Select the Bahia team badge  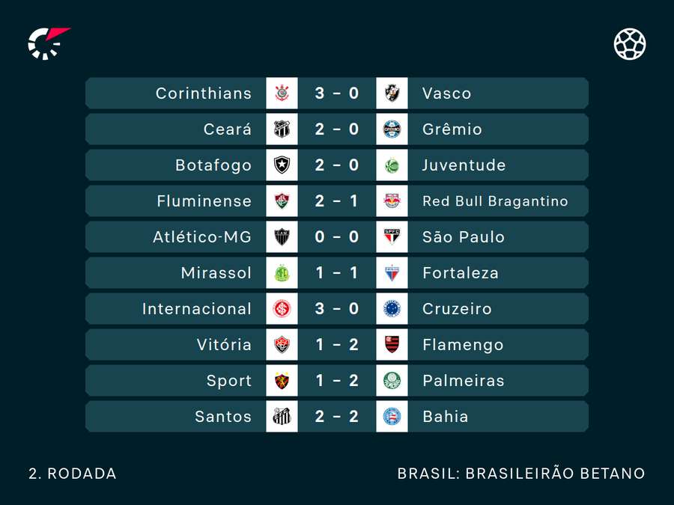392,417
